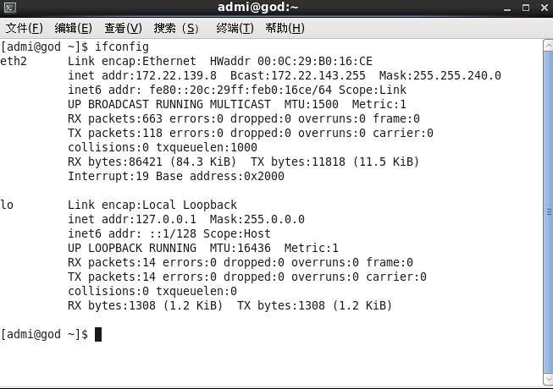Open the 搜索(S) menu

pos(176,28)
